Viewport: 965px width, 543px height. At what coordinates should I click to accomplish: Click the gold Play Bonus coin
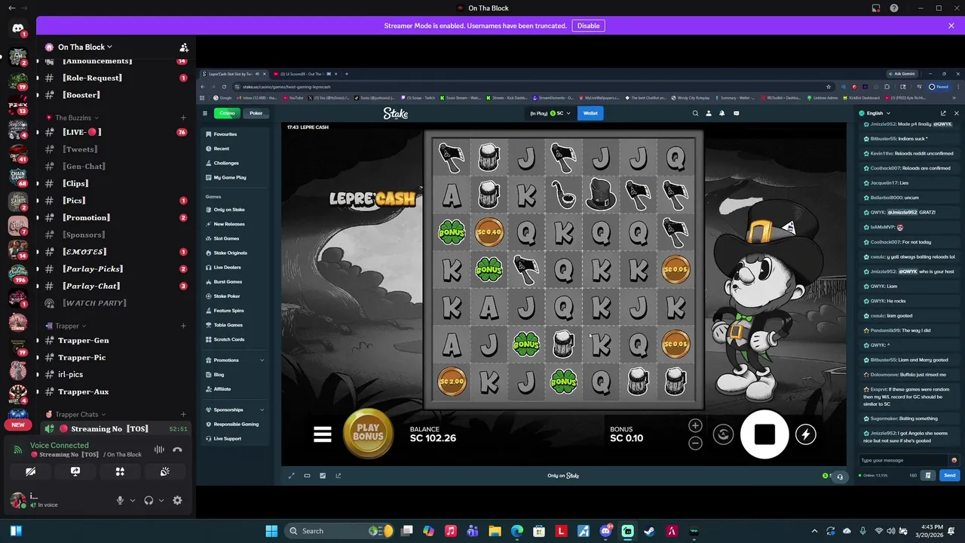[x=368, y=434]
